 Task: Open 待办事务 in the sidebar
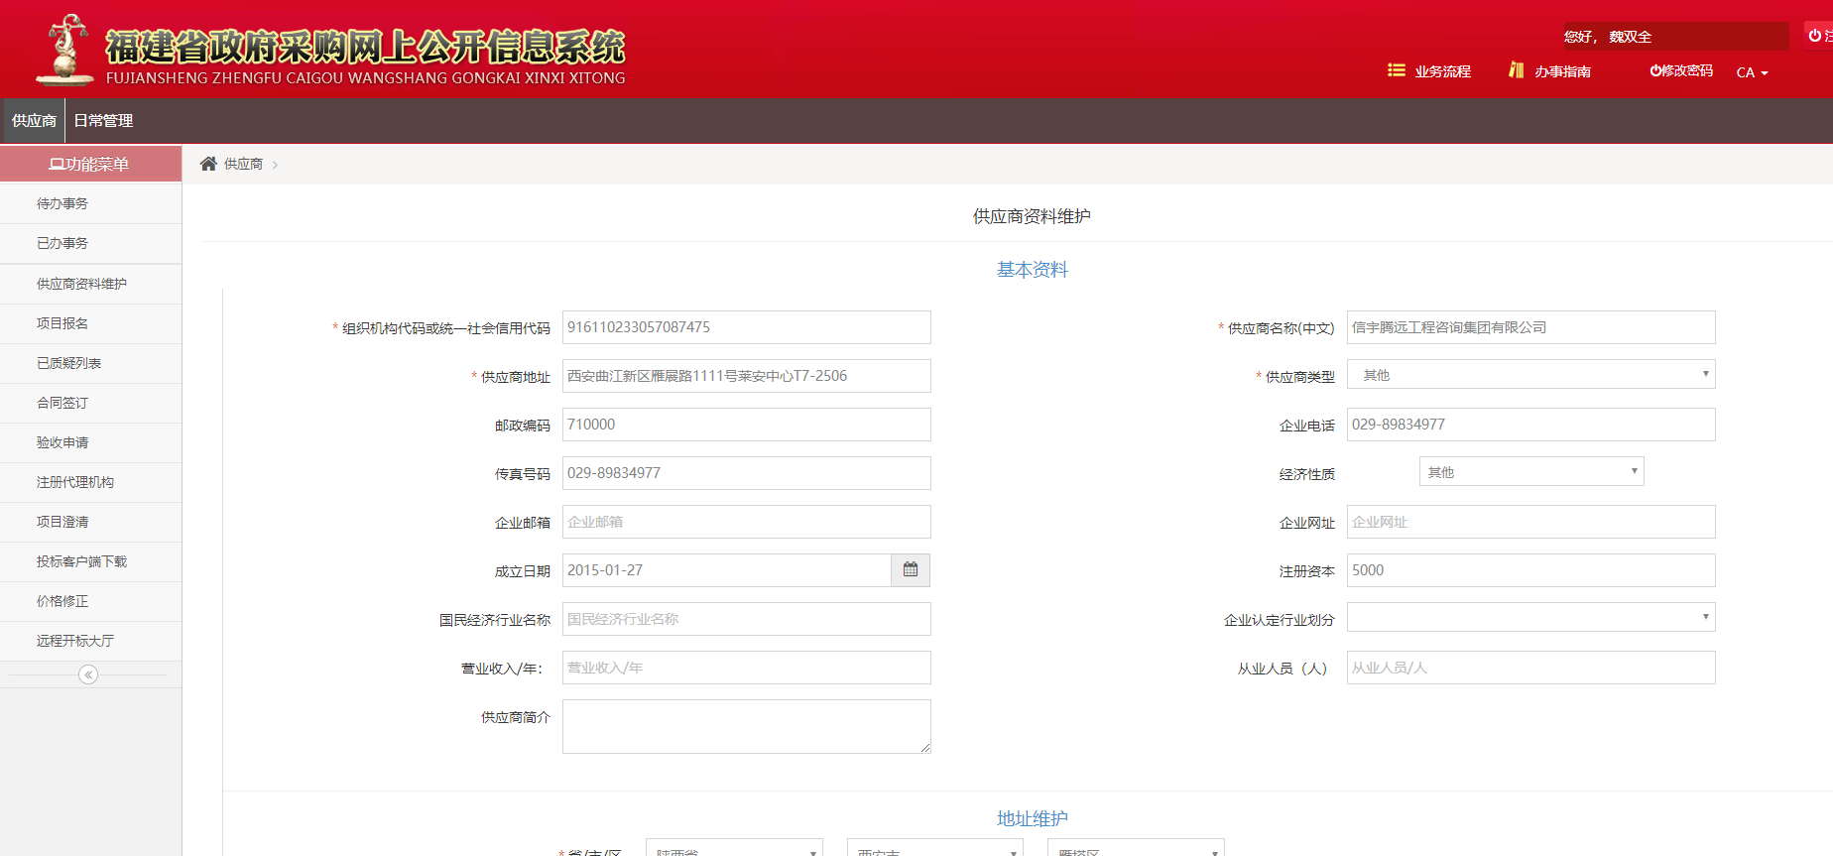pos(90,203)
